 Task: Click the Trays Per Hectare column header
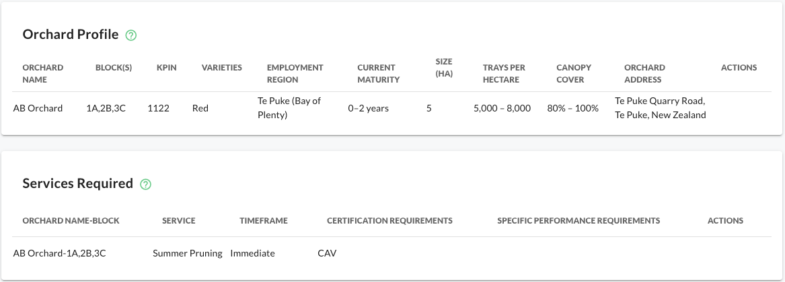504,73
